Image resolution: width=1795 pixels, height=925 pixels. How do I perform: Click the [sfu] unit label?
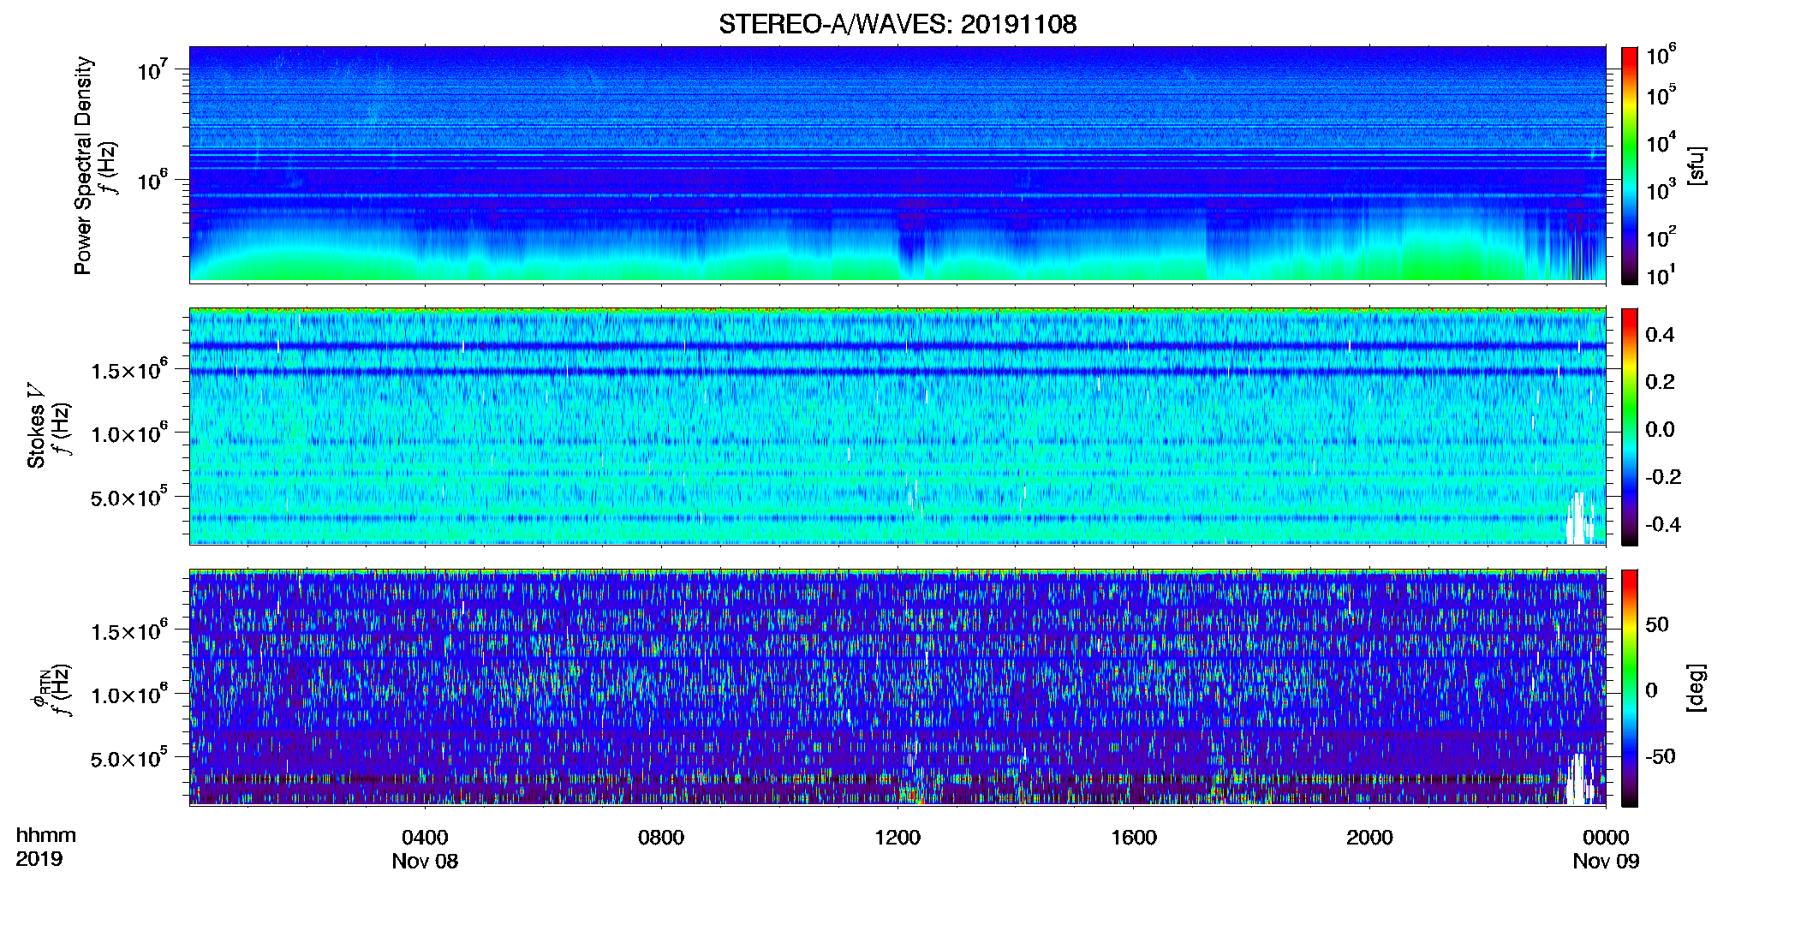coord(1697,165)
